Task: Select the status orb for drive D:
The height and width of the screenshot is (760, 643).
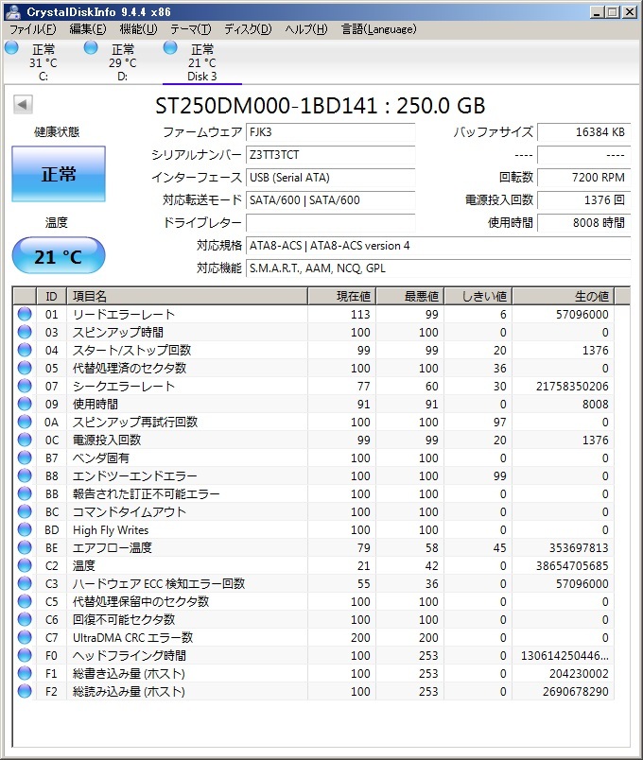Action: click(91, 47)
